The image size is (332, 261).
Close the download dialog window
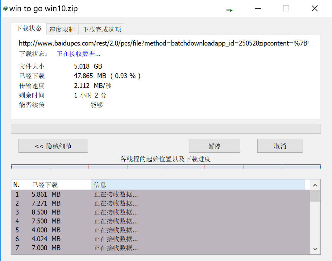click(x=314, y=9)
